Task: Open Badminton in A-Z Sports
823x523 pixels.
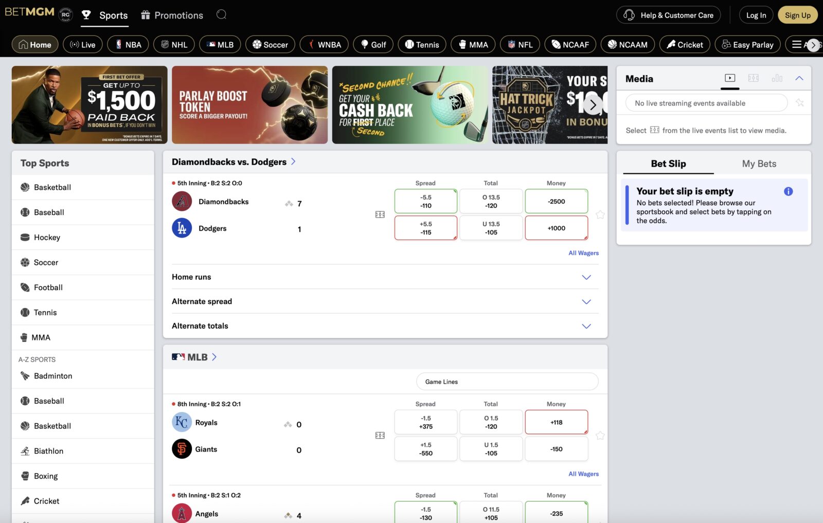Action: pos(83,376)
